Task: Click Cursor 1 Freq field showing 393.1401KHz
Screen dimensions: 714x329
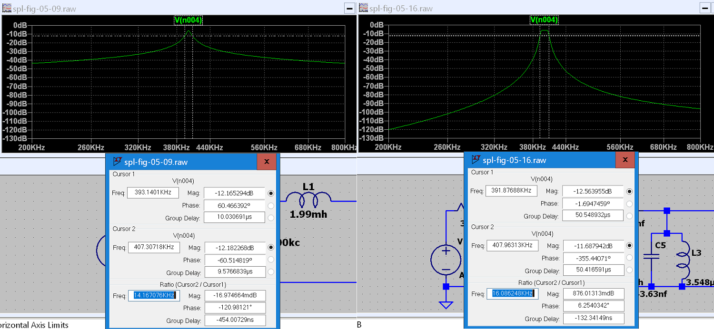Action: [153, 193]
